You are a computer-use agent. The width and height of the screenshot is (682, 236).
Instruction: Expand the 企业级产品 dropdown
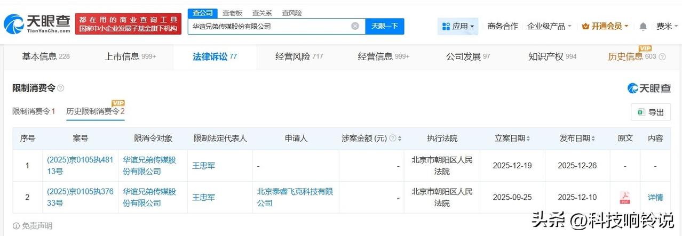point(549,26)
